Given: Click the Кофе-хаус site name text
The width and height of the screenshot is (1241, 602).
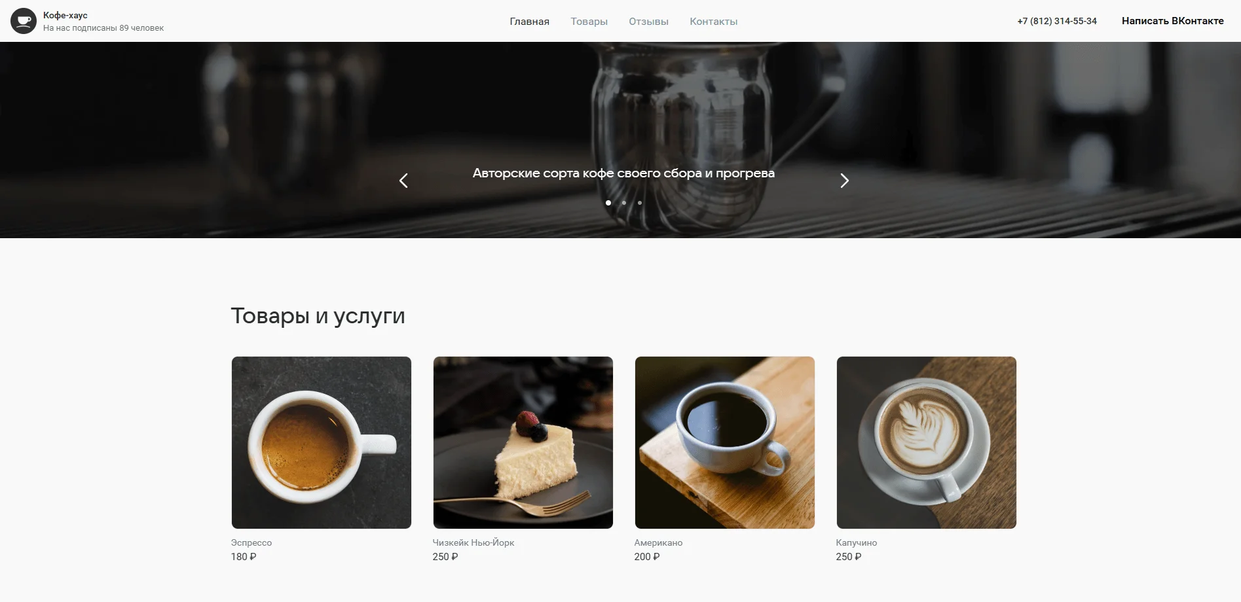Looking at the screenshot, I should tap(65, 15).
